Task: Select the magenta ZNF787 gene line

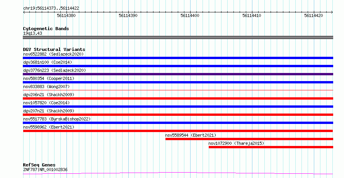Action: point(178,173)
